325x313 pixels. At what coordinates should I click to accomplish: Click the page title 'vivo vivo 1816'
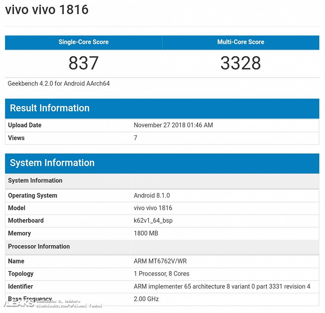click(47, 10)
